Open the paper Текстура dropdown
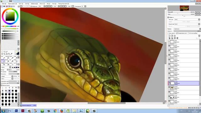The height and width of the screenshot is (113, 201). (x=187, y=19)
